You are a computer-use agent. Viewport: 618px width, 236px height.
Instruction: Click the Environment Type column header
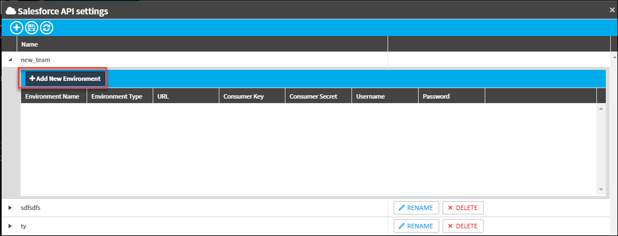[x=120, y=96]
